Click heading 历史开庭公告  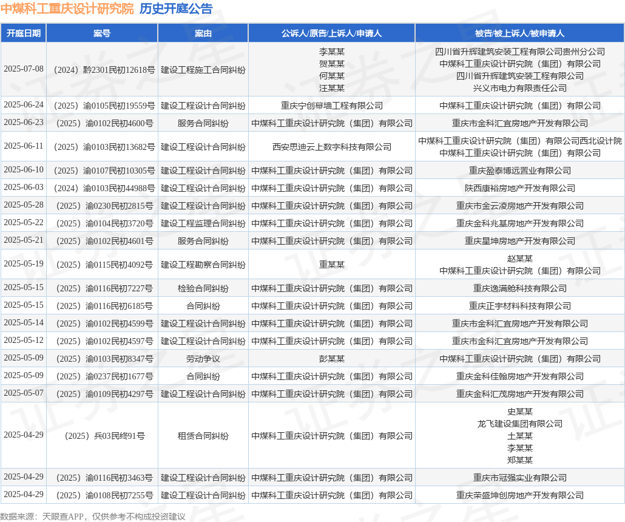pyautogui.click(x=176, y=8)
